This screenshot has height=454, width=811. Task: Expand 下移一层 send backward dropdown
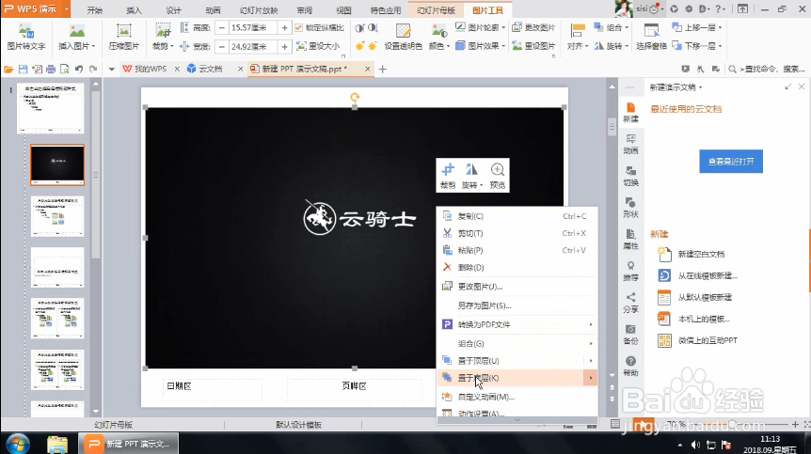click(720, 46)
